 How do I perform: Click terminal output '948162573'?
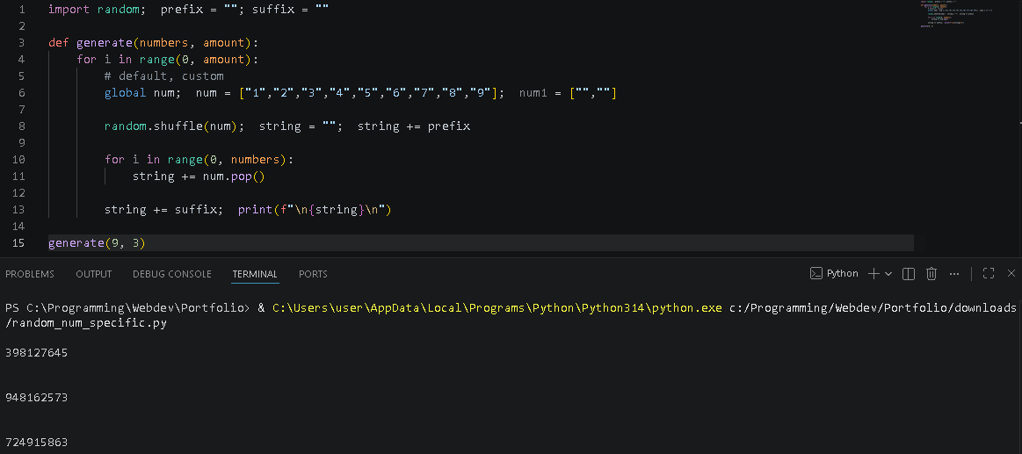coord(37,397)
